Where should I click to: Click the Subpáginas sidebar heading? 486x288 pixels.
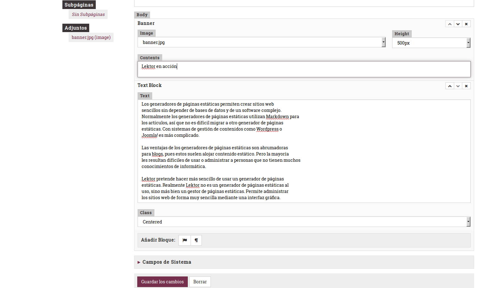(x=79, y=5)
